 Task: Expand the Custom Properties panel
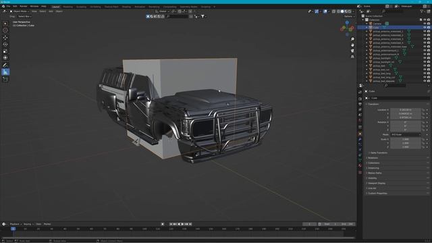[377, 194]
